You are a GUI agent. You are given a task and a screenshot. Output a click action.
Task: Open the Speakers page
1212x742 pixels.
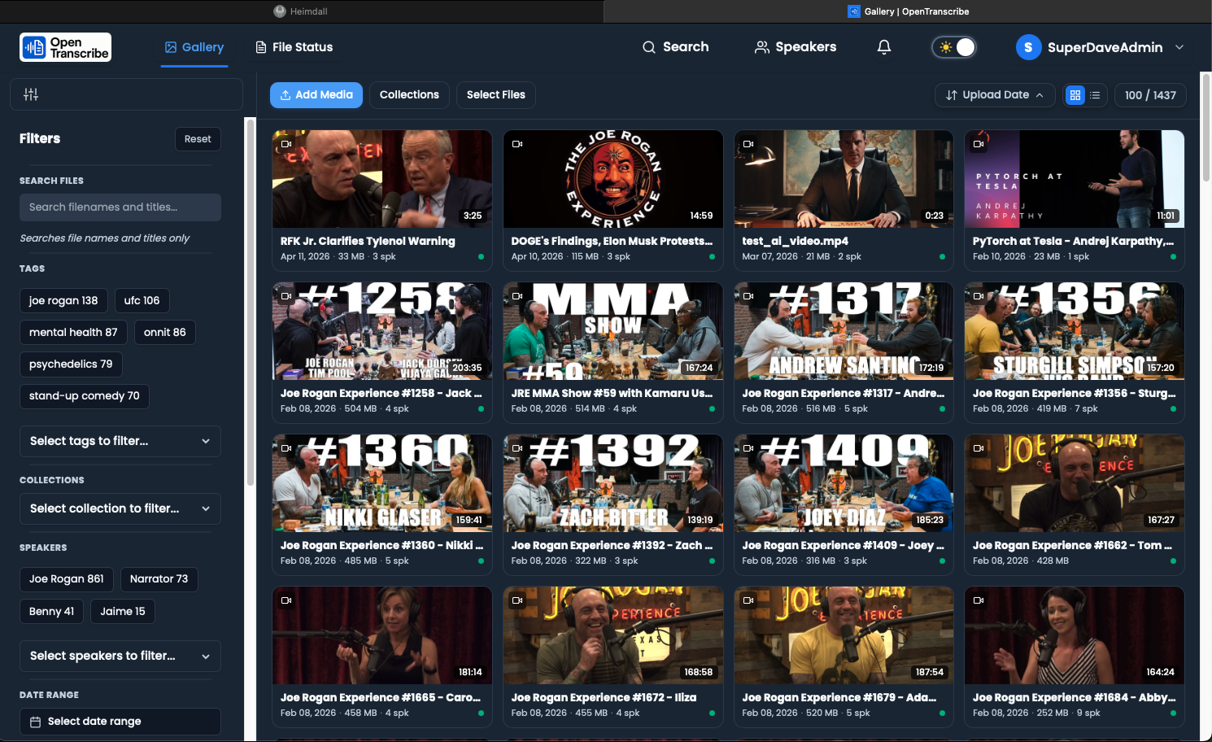pyautogui.click(x=796, y=47)
